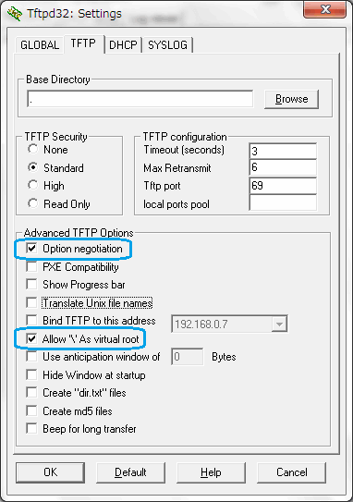Open the 192.168.0.7 address dropdown
The height and width of the screenshot is (502, 353).
(279, 324)
